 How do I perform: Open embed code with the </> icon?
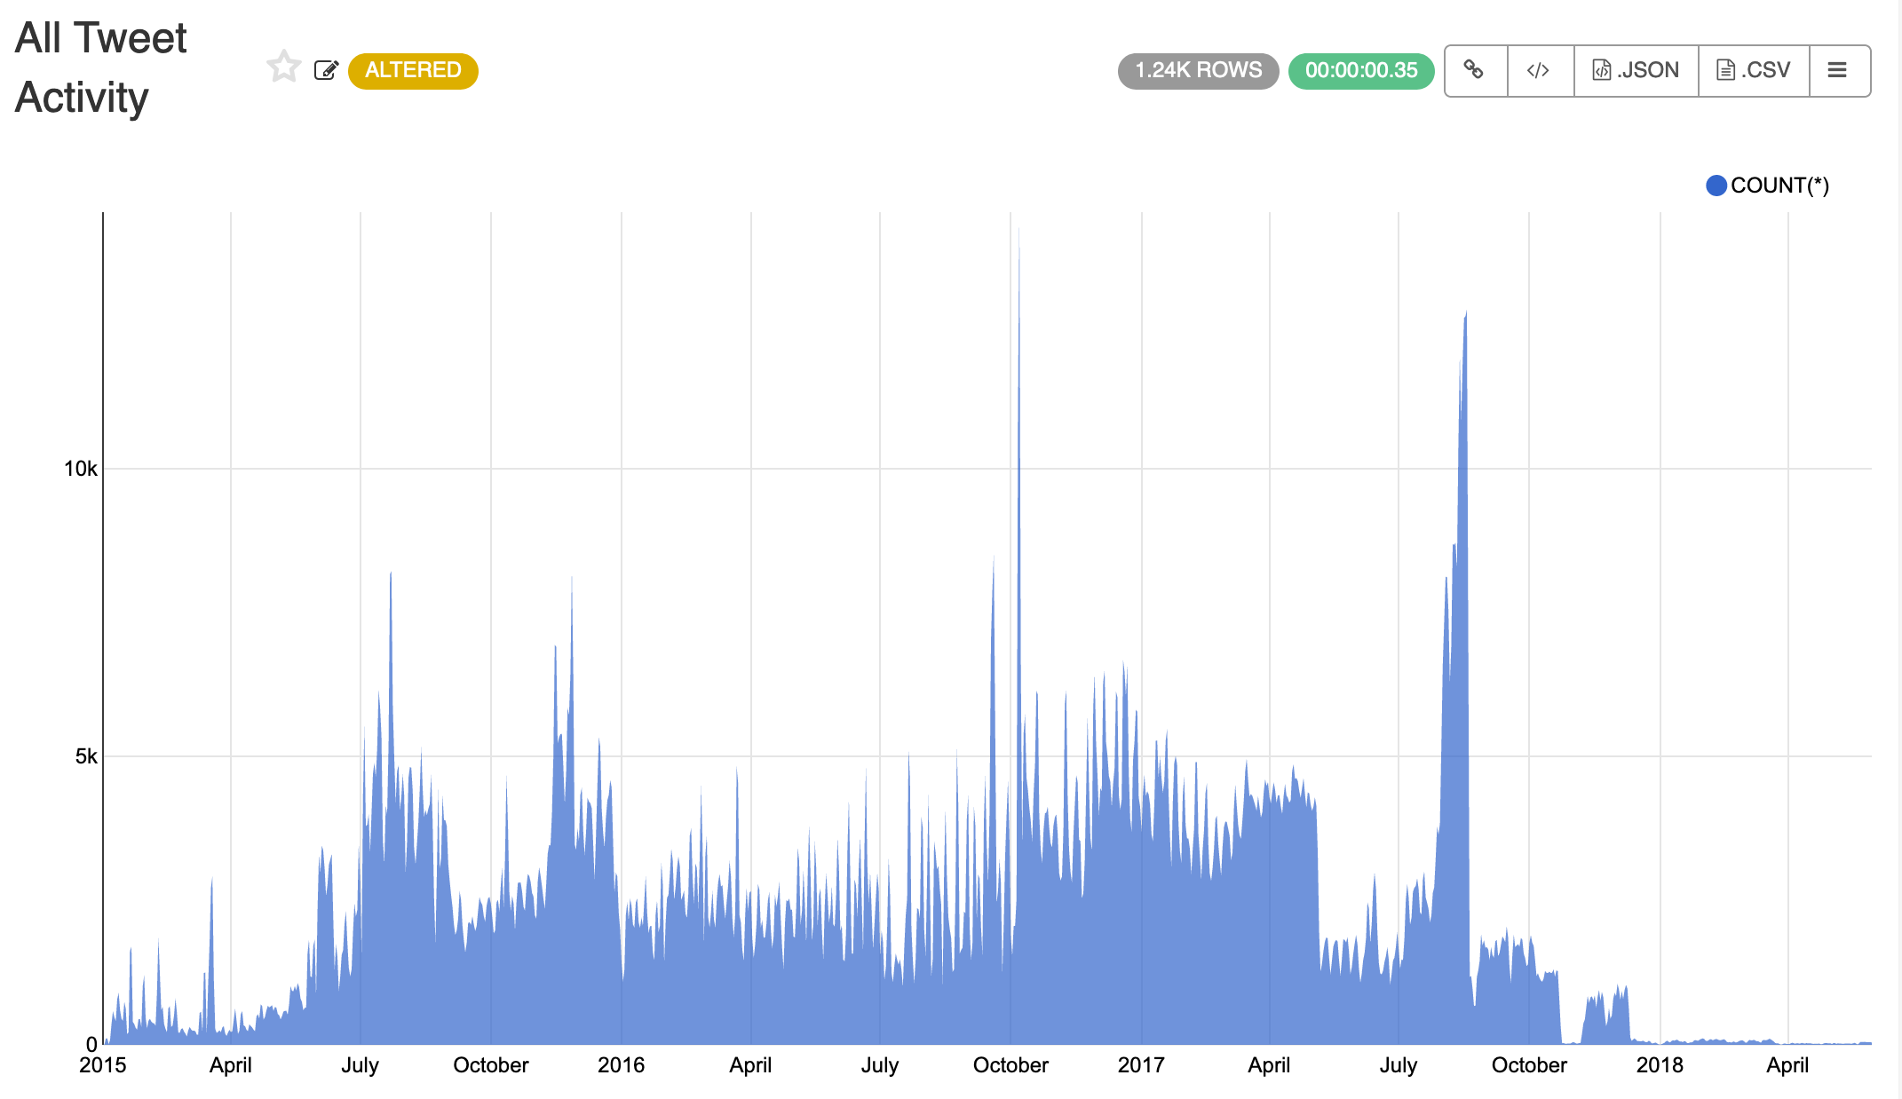pyautogui.click(x=1539, y=70)
